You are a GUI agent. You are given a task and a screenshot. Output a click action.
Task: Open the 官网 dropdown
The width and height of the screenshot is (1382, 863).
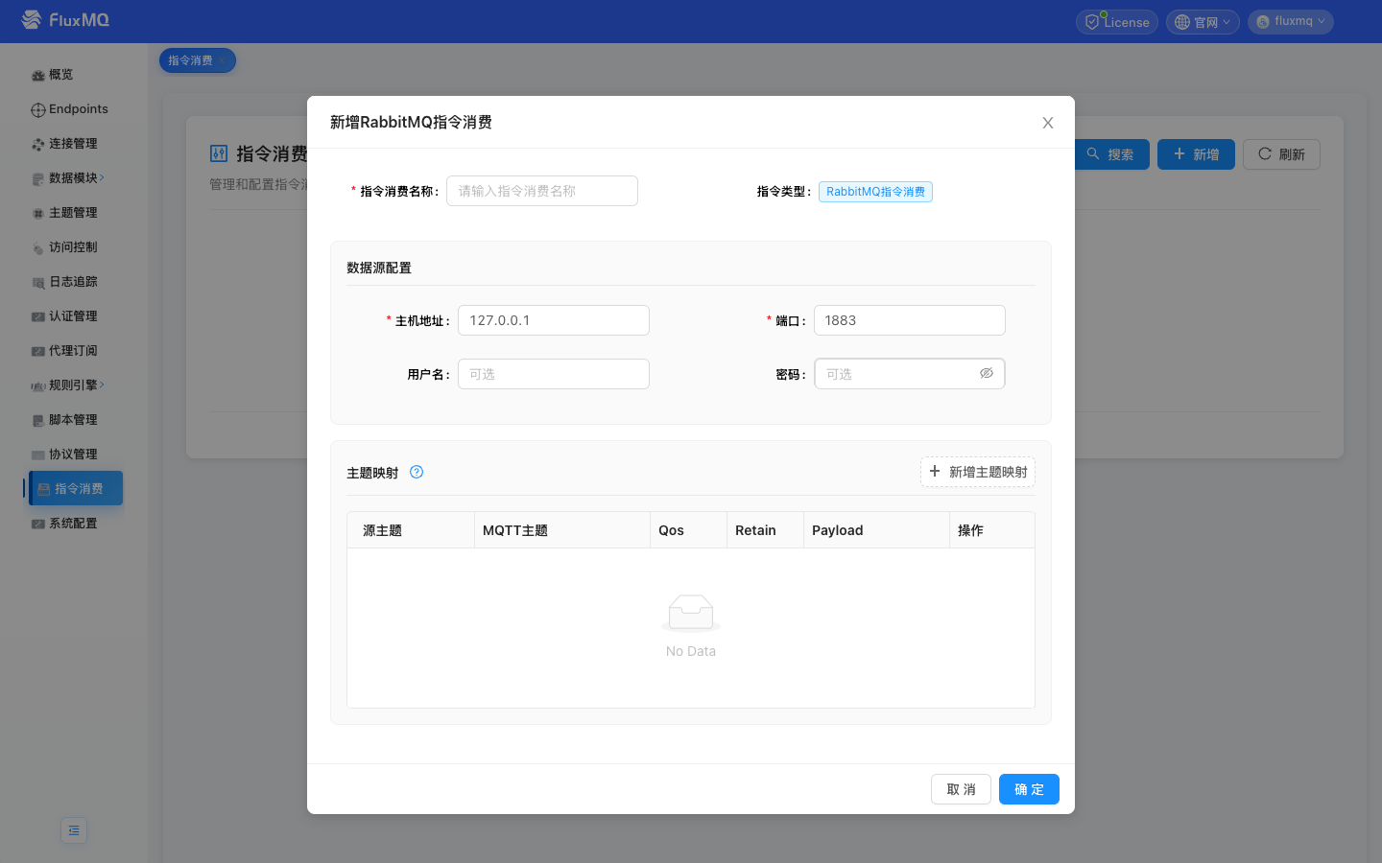click(x=1203, y=22)
